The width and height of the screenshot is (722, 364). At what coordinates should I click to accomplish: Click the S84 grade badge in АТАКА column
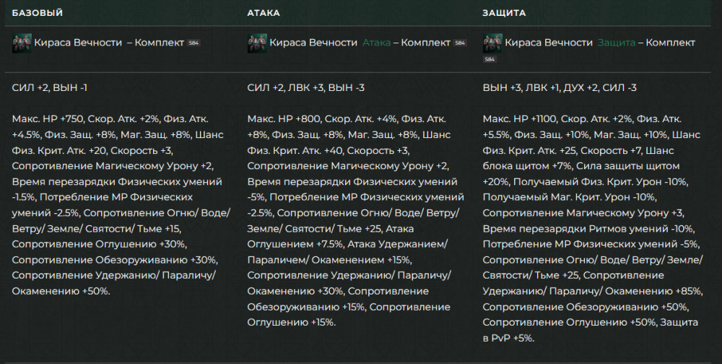click(x=460, y=43)
